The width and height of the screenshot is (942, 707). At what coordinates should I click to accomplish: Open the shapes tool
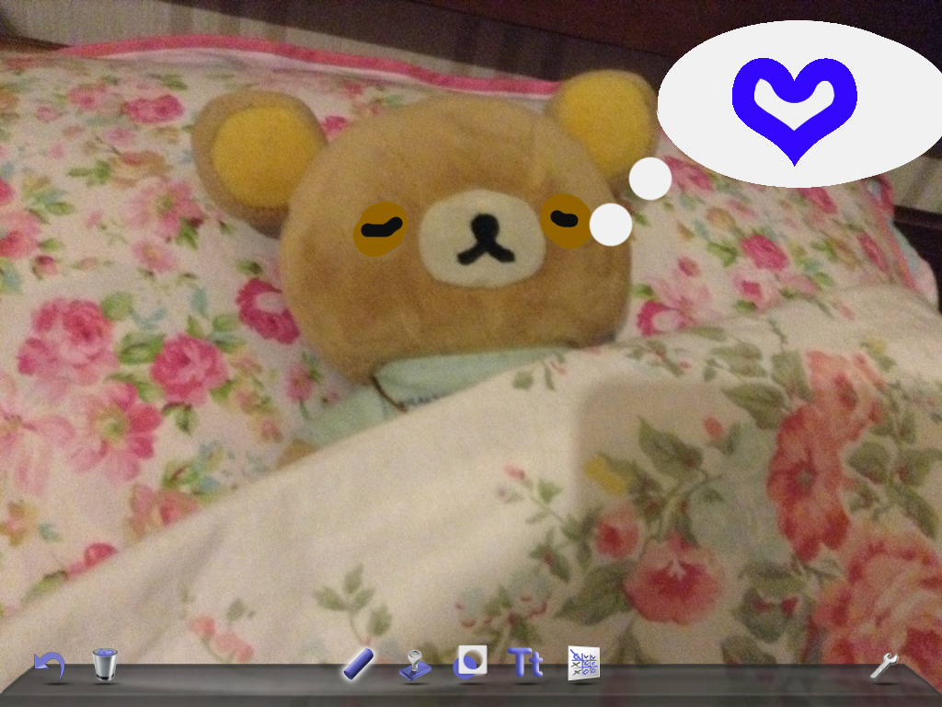coord(470,664)
